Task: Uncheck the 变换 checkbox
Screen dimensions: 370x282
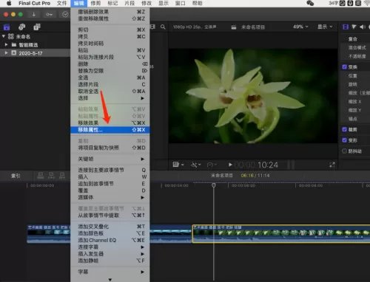Action: click(x=344, y=67)
